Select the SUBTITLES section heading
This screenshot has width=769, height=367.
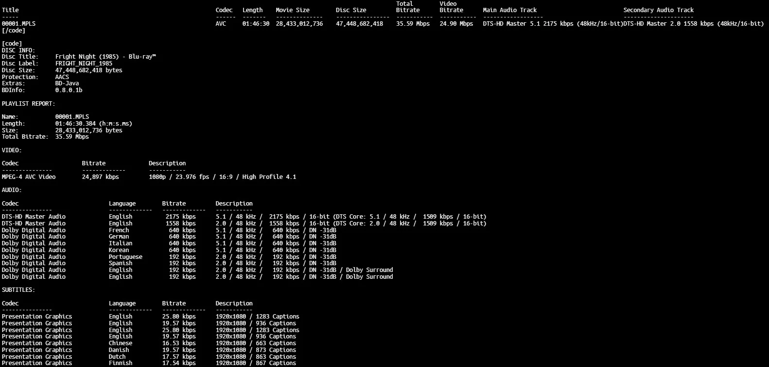18,290
